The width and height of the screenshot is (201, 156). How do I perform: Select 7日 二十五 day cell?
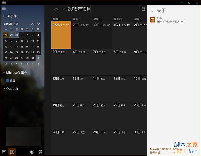tap(102, 62)
